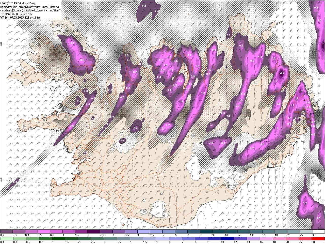Image resolution: width=325 pixels, height=244 pixels.
Task: Click the 0.4 label under the upper scale
Action: pos(27,235)
